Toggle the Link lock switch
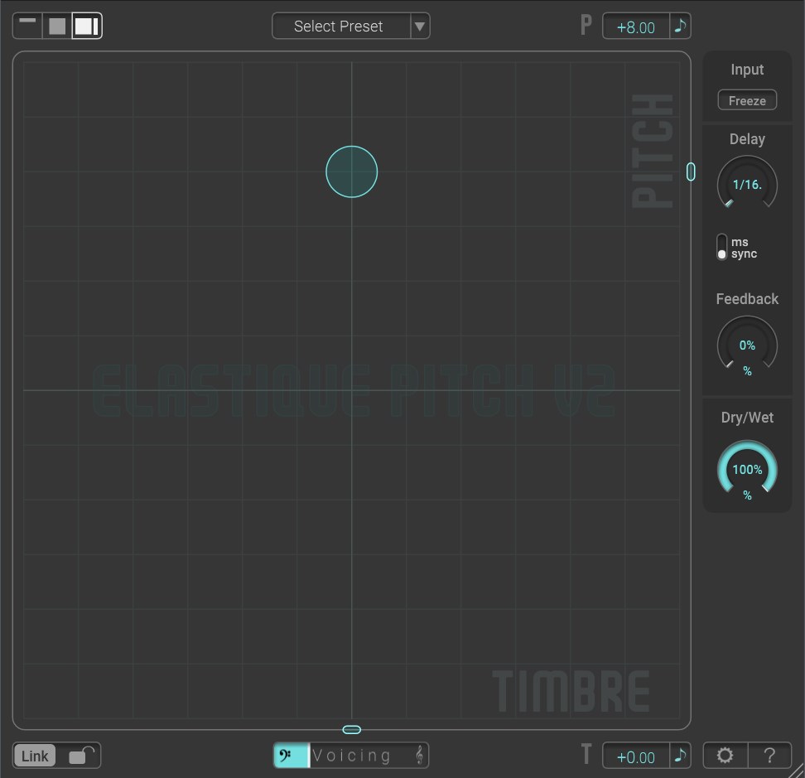 [x=82, y=756]
